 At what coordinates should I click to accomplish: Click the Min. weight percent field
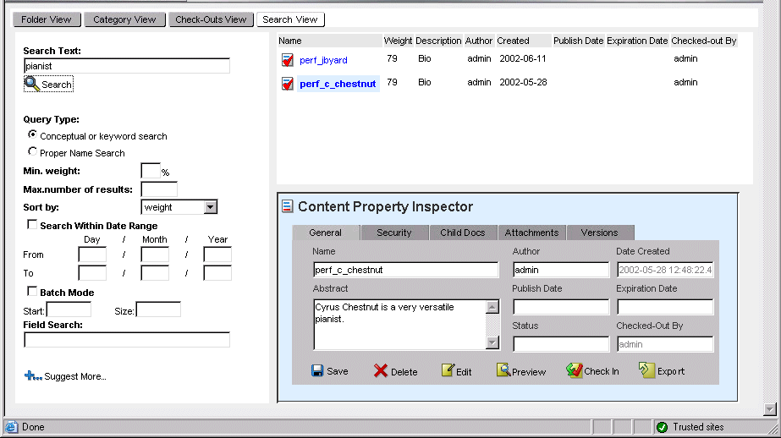pos(151,171)
